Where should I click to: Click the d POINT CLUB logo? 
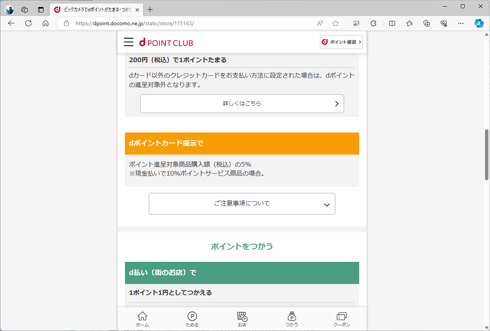pyautogui.click(x=166, y=42)
